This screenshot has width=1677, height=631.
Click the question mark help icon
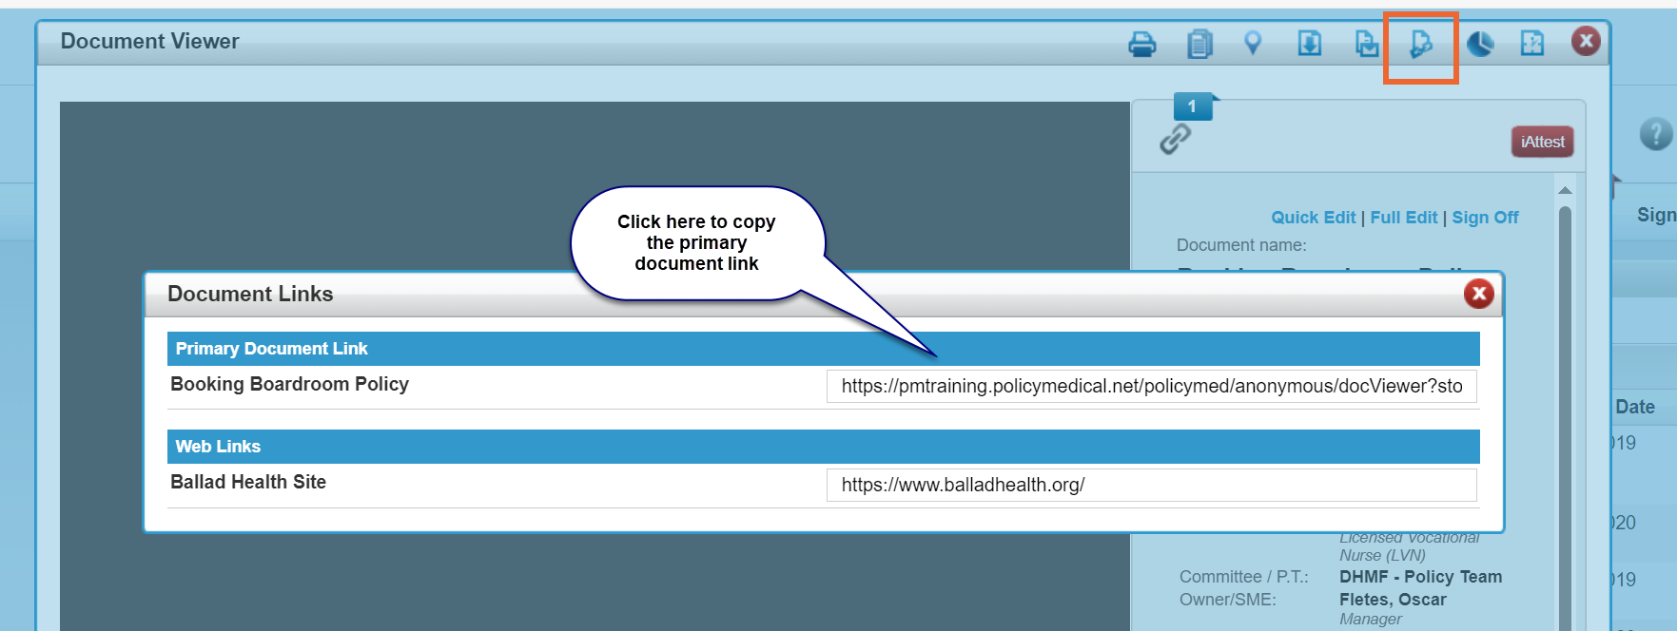coord(1655,134)
